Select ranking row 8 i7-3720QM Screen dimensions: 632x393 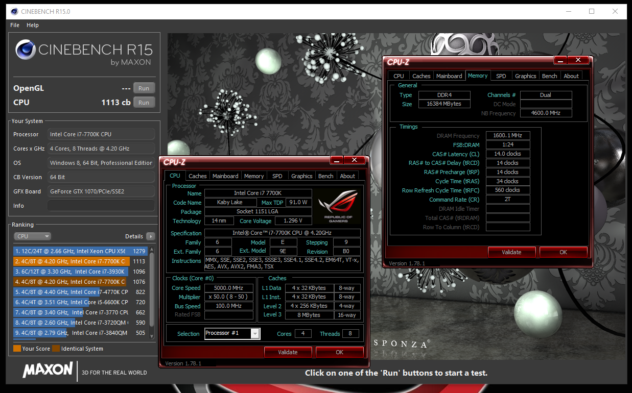[x=80, y=323]
